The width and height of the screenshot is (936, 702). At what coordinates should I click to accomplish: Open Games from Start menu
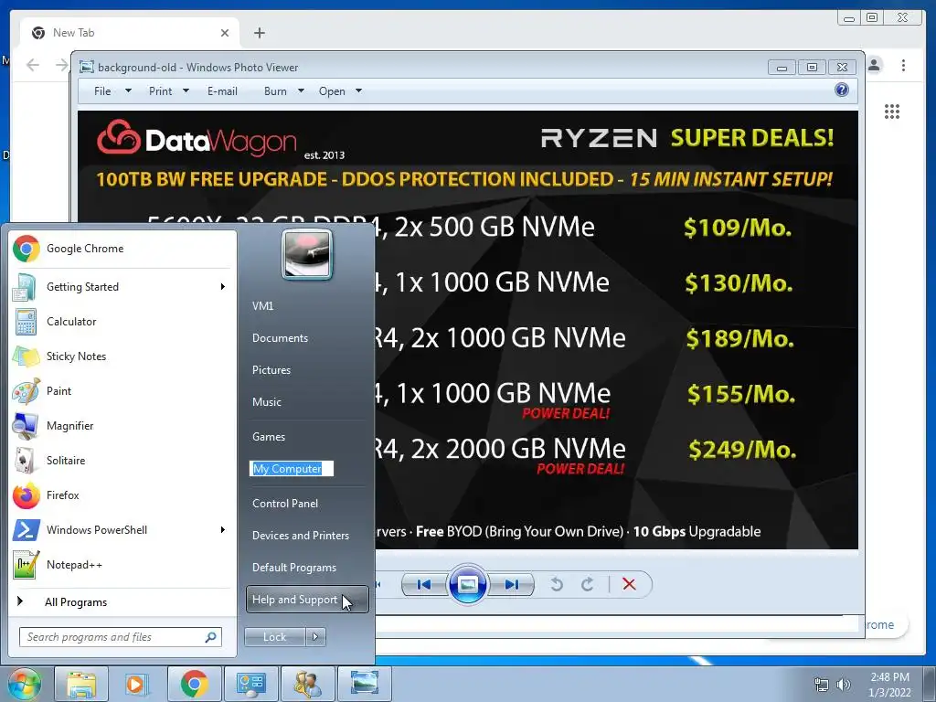tap(307, 436)
